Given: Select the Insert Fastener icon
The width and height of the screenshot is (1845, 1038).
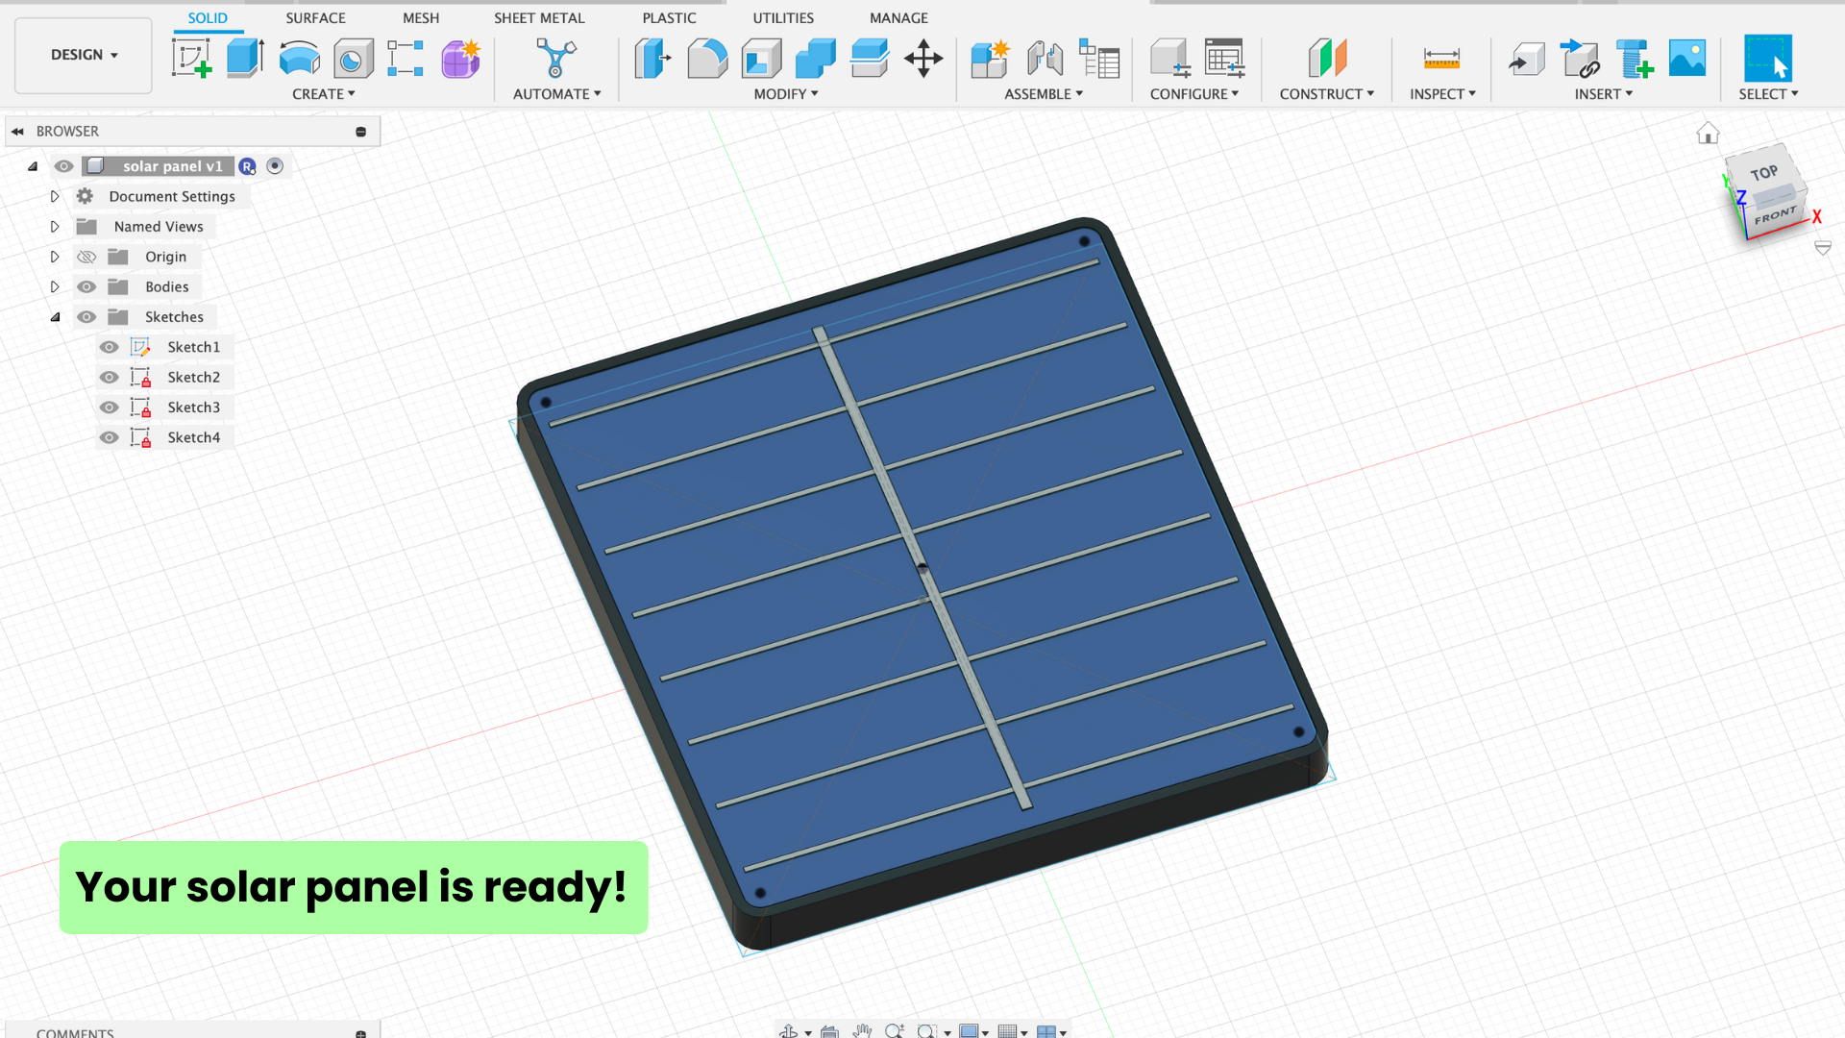Looking at the screenshot, I should pos(1634,59).
